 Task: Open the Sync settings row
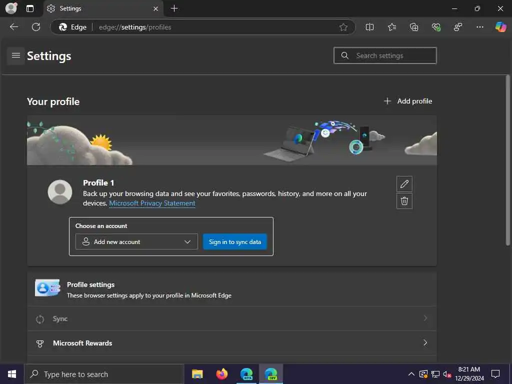point(232,318)
